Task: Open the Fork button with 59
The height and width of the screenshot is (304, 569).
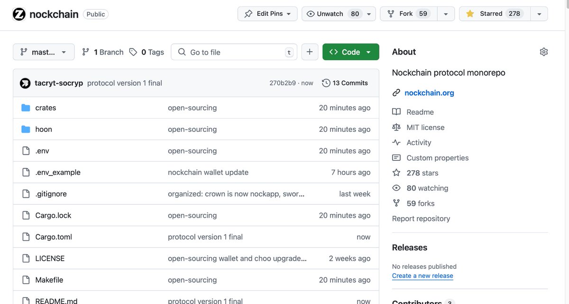Action: point(409,14)
